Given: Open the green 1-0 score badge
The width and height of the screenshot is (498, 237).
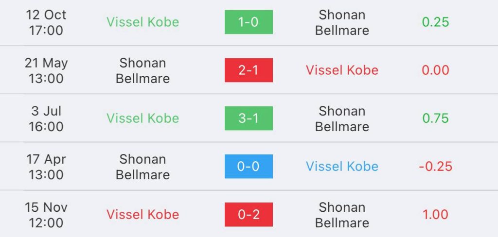Looking at the screenshot, I should pyautogui.click(x=249, y=22).
